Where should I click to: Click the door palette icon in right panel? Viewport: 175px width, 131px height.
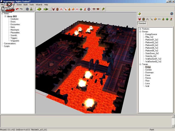point(143,19)
